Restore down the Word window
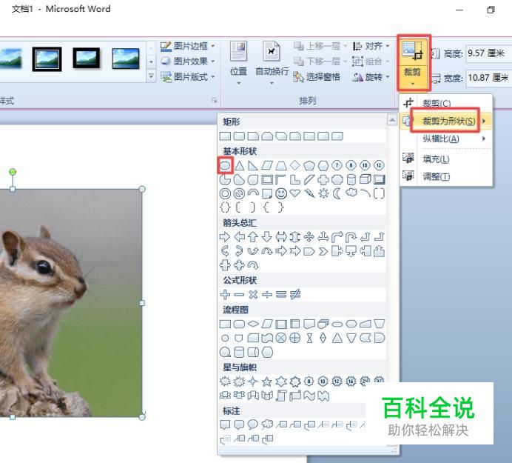Screen dimensions: 512x463 pyautogui.click(x=491, y=10)
